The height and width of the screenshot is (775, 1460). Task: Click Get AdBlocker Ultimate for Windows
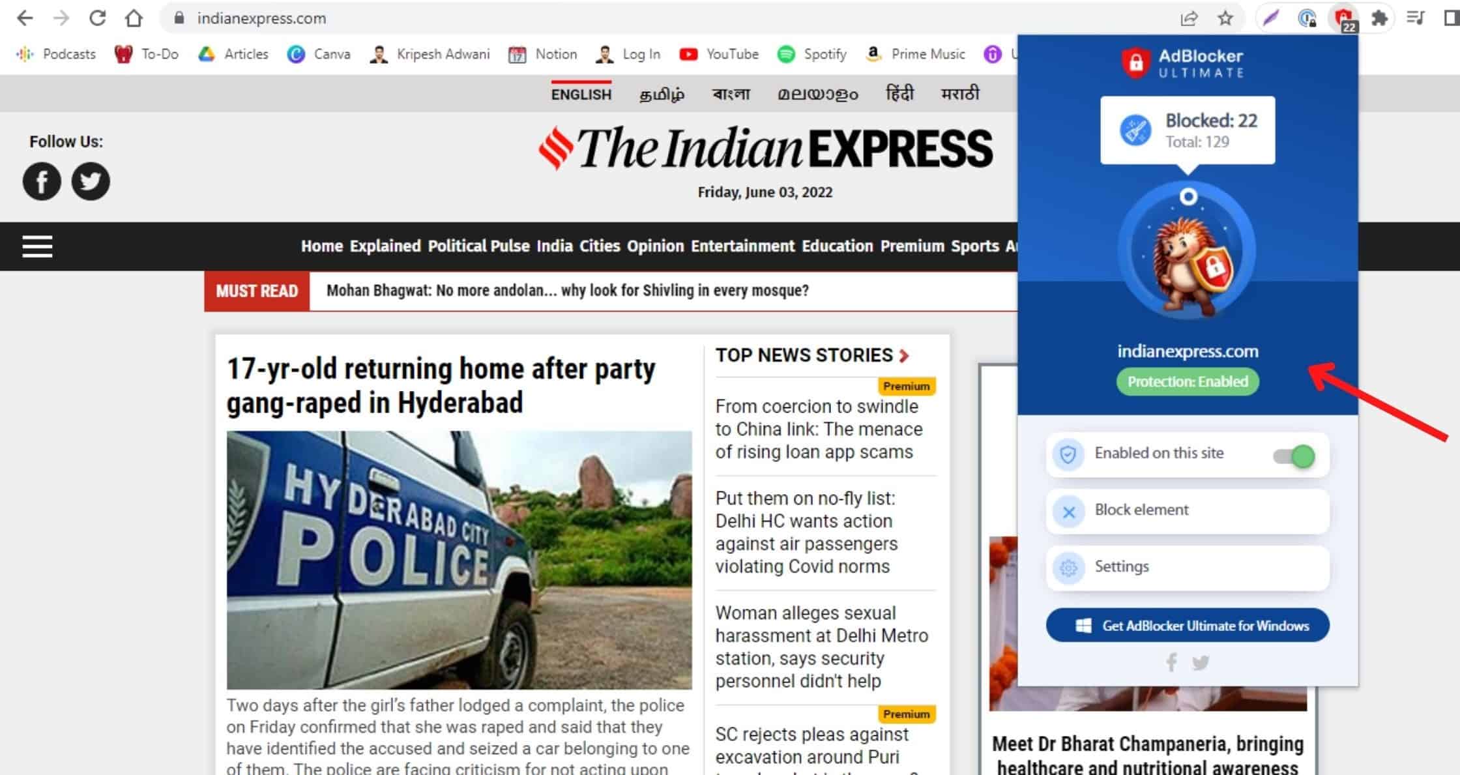(1188, 626)
